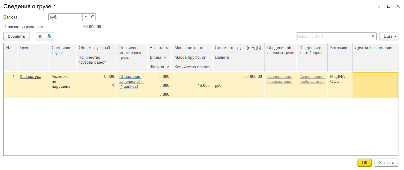Image resolution: width=404 pixels, height=170 pixels.
Task: Open the containers заполнение необязательно link
Action: [312, 79]
